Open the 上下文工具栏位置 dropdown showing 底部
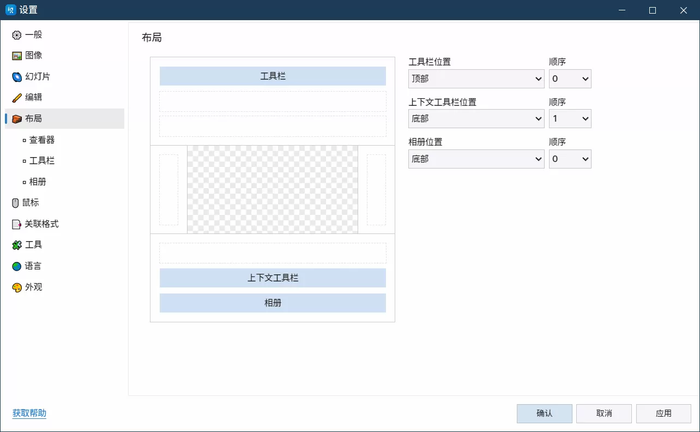 475,119
